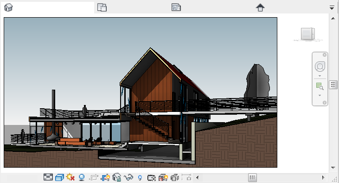339x183 pixels.
Task: Toggle crop region visibility icon with bulb
Action: [x=105, y=177]
